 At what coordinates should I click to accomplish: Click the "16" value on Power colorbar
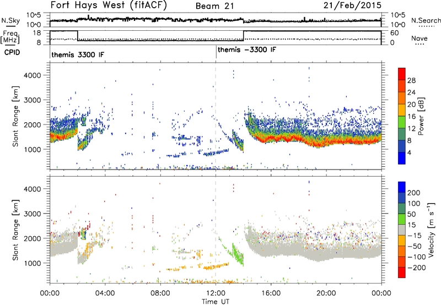click(x=411, y=117)
